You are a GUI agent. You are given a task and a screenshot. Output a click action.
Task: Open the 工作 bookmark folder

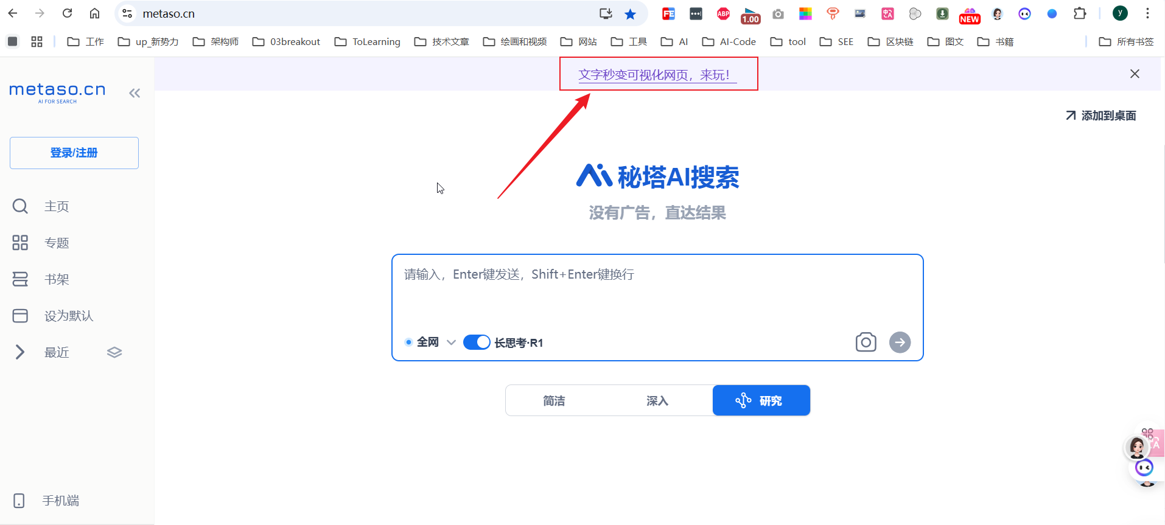(x=85, y=41)
